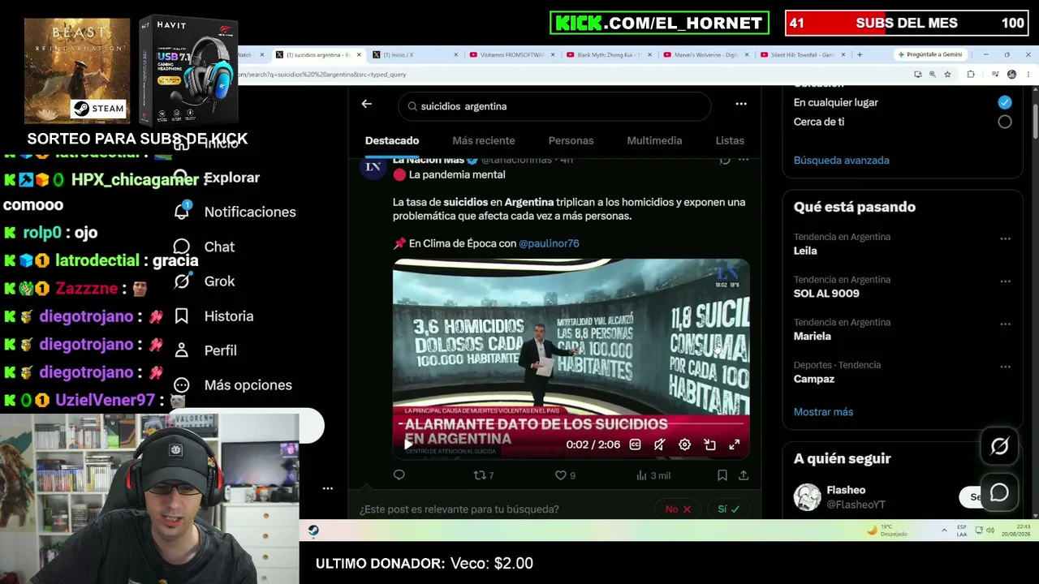Play the video with the play button
1039x584 pixels.
point(407,444)
